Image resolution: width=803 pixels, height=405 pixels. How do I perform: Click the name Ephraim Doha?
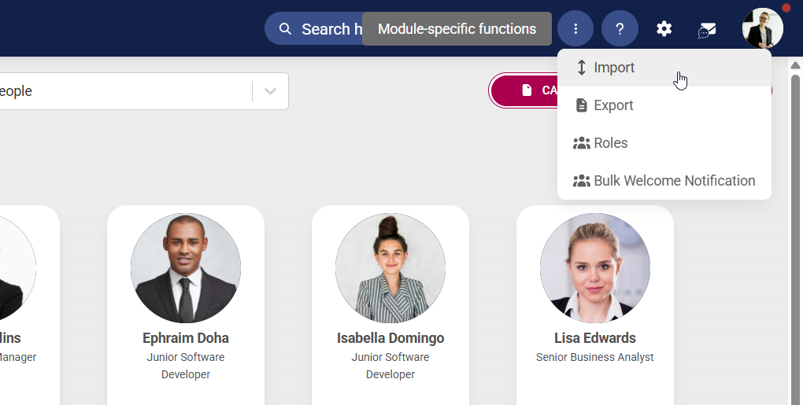tap(185, 338)
